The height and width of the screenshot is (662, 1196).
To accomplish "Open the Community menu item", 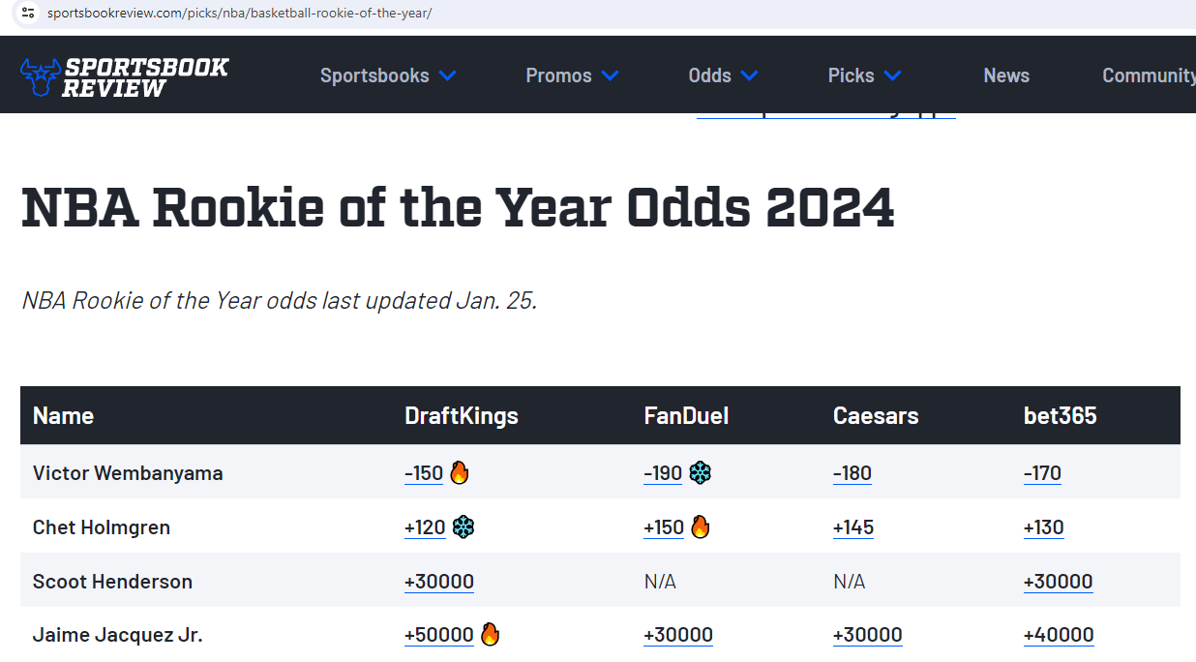I will point(1149,75).
